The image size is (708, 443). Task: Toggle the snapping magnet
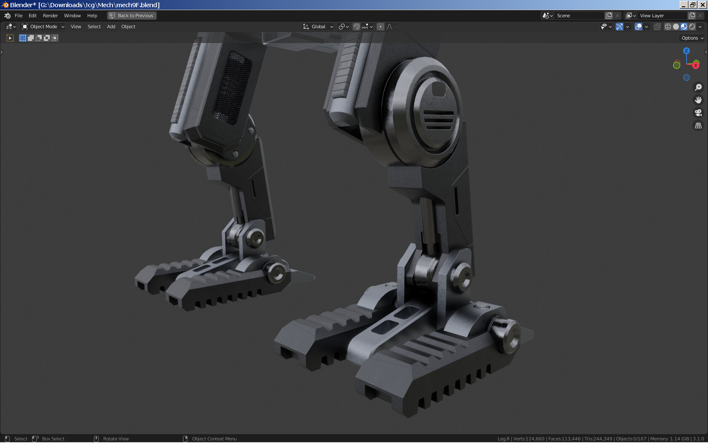click(x=356, y=26)
